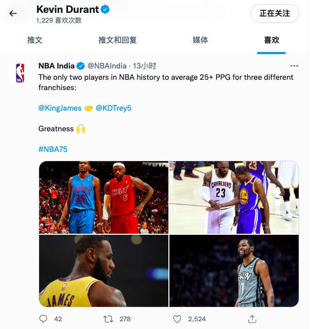
Task: Open the tweet's three-dot more menu
Action: (294, 66)
